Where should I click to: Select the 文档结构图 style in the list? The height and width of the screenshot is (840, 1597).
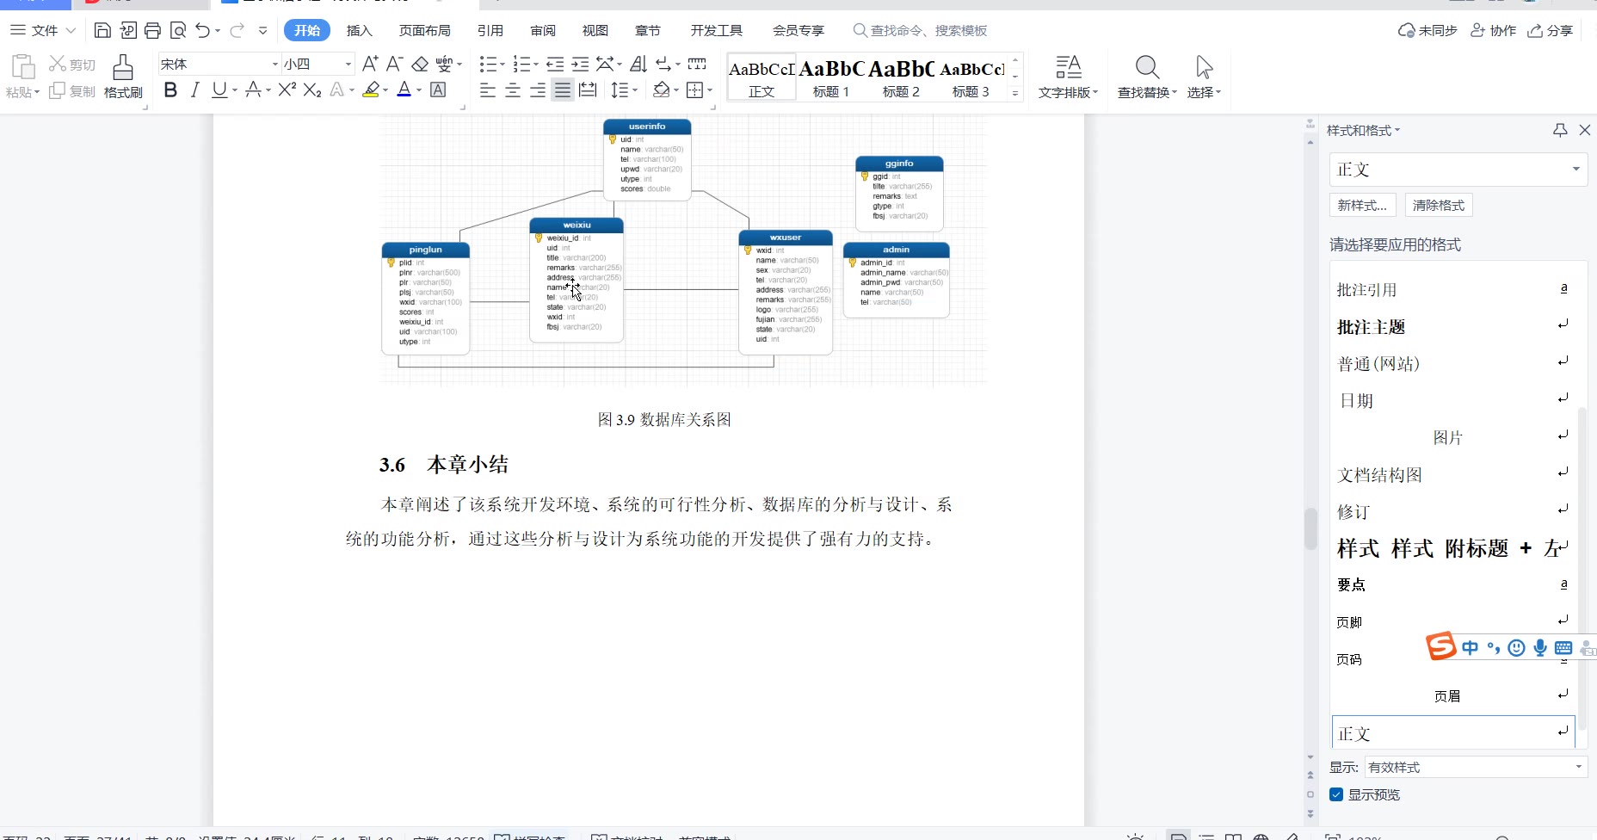[x=1379, y=475]
